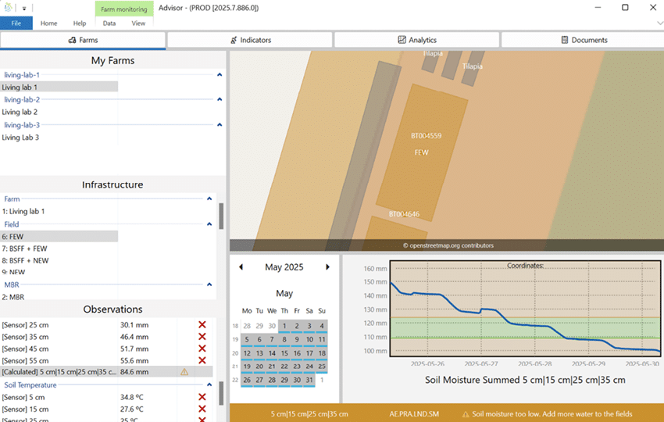Viewport: 664px width, 422px height.
Task: Select May 15 in the calendar
Action: click(284, 353)
